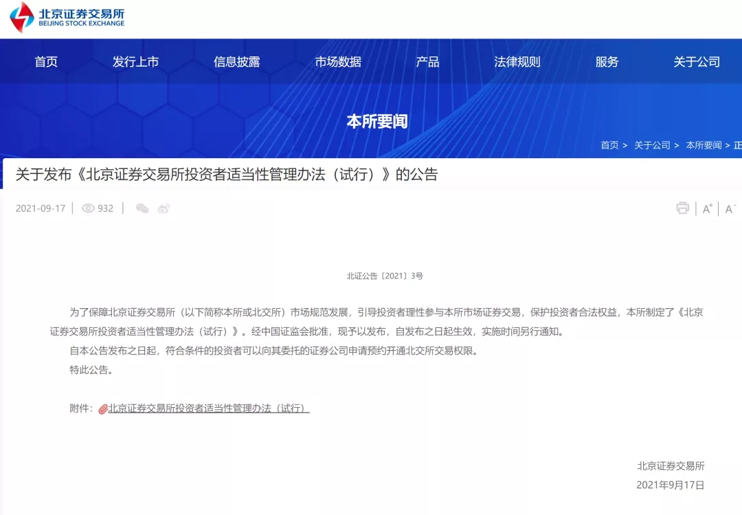Click the paragraph starting 自本公告发布之日起
Viewport: 742px width, 515px height.
click(x=274, y=351)
